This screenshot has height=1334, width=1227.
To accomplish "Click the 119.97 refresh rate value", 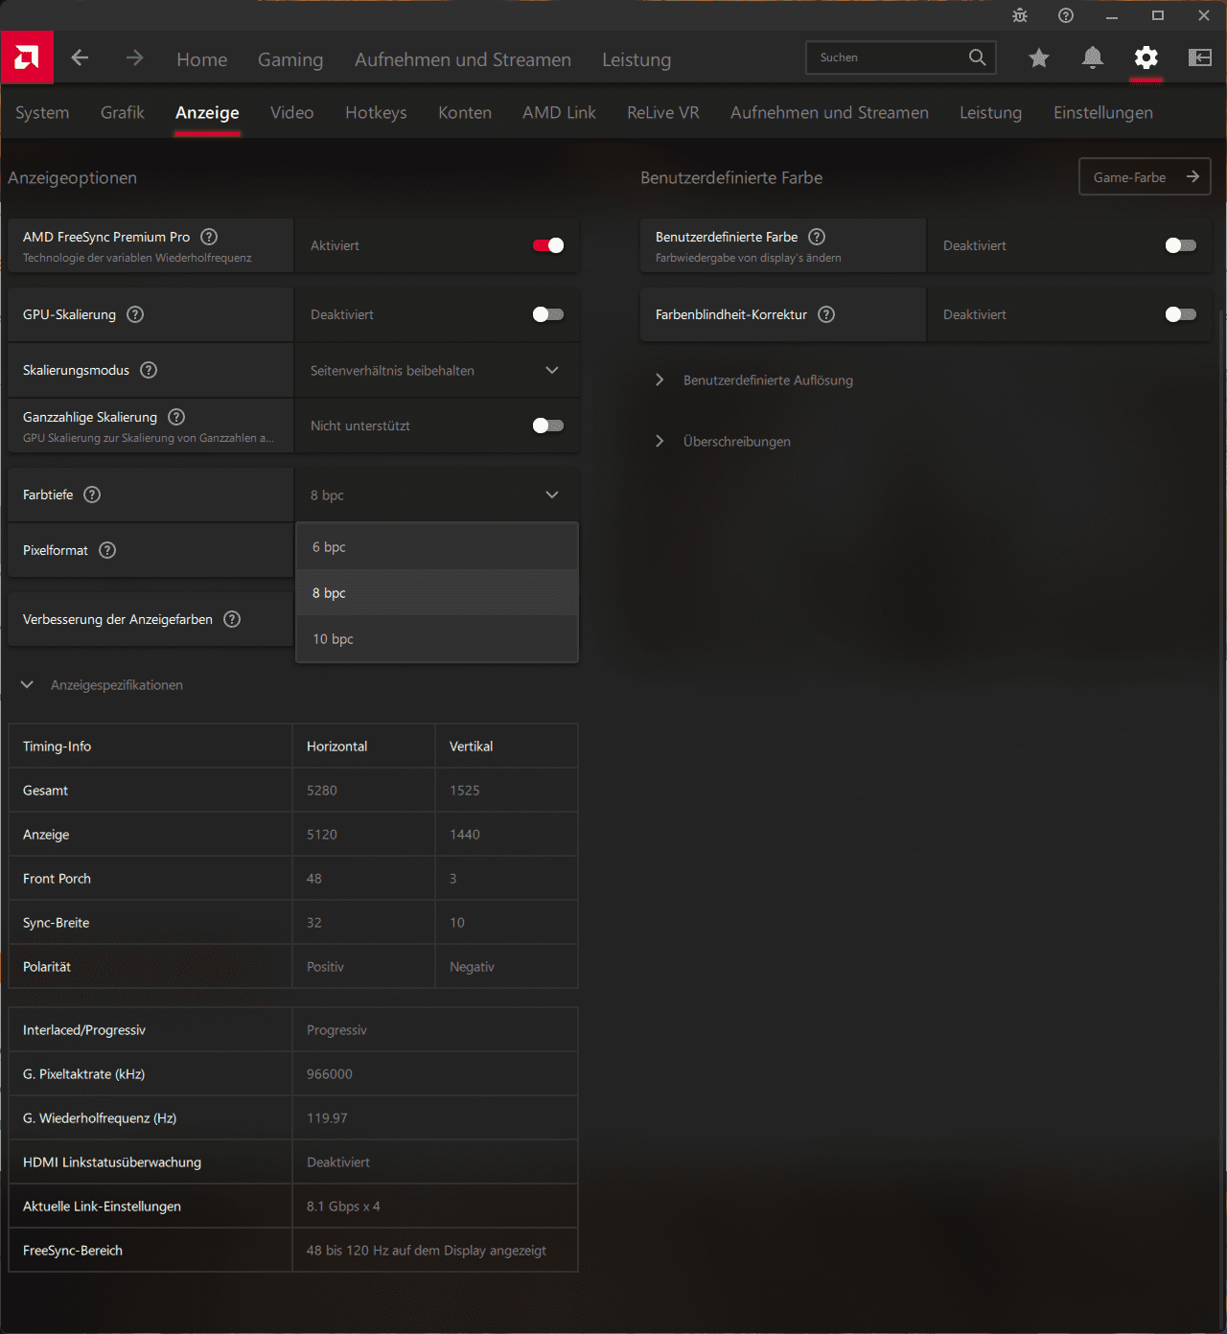I will click(x=327, y=1118).
